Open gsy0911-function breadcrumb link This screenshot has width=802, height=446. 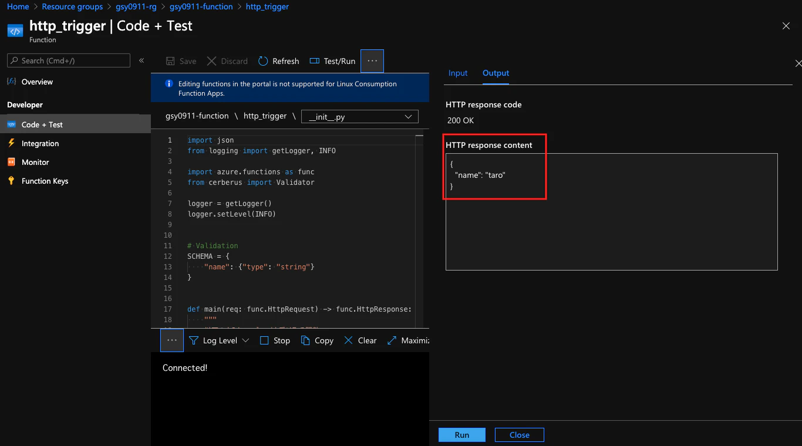pos(201,6)
